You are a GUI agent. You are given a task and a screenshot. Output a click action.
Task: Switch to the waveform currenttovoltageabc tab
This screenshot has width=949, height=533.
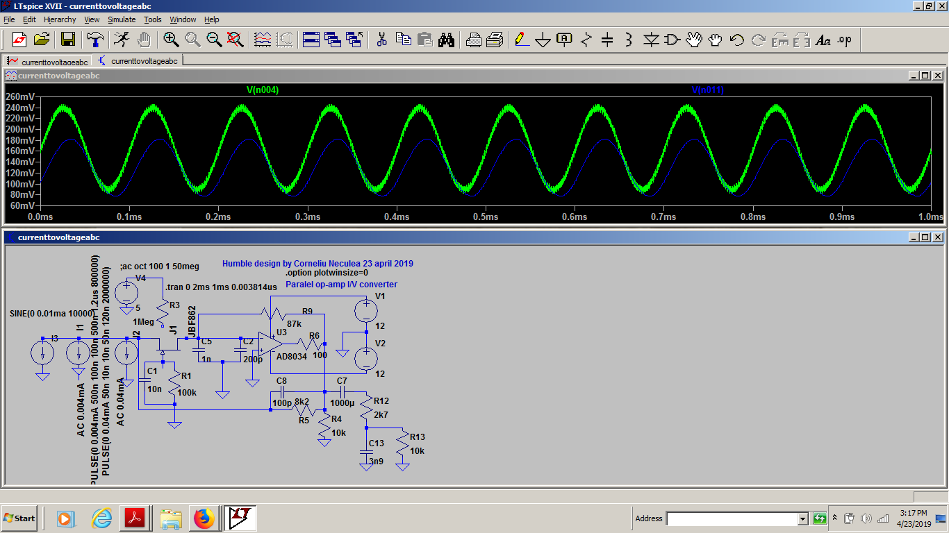tap(47, 61)
